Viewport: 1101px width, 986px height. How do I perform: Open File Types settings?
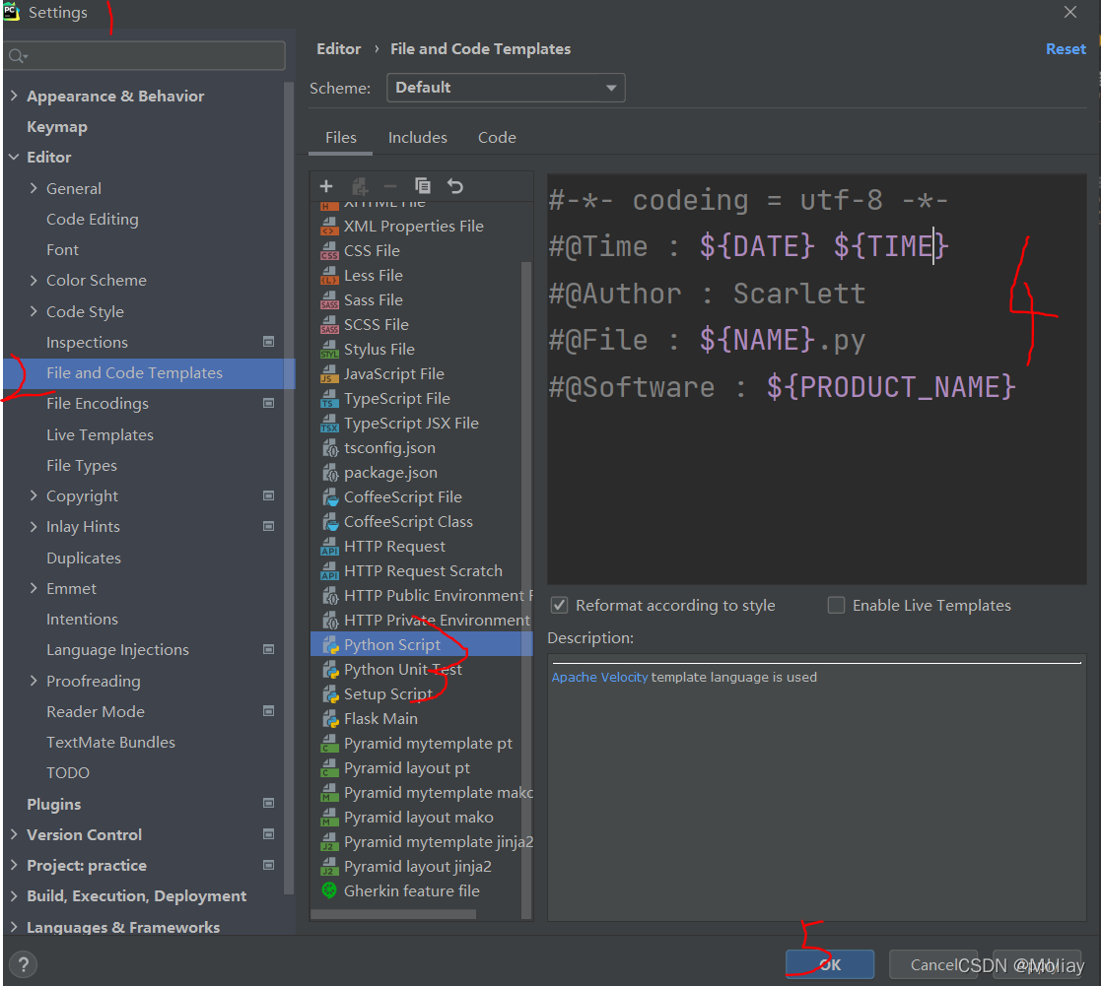pos(82,466)
